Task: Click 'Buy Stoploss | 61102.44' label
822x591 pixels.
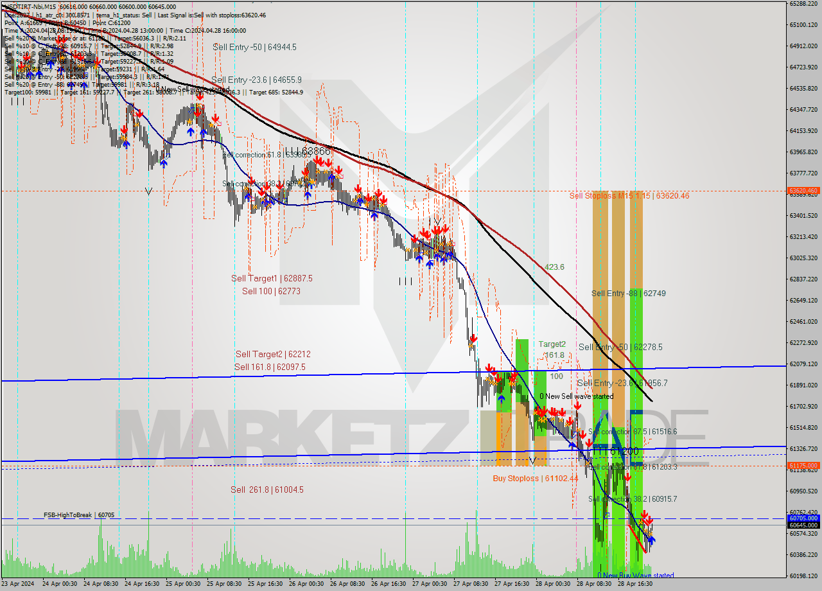Action: (x=536, y=479)
